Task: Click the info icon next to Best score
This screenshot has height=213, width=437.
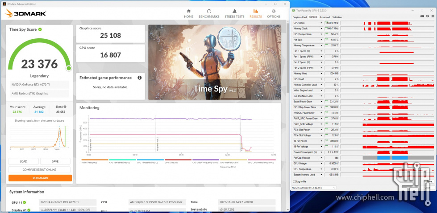Action: [65, 107]
